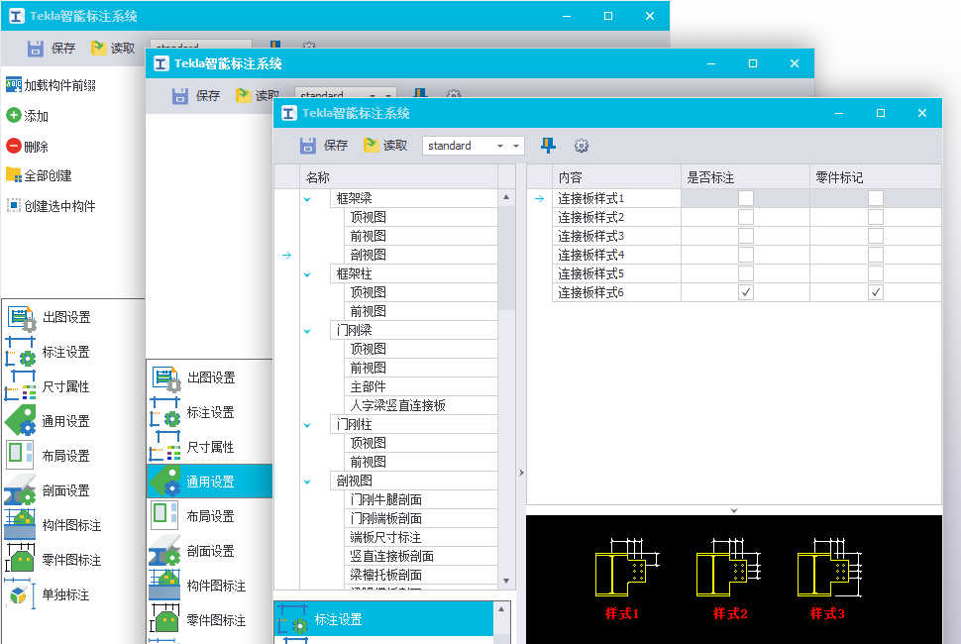Click the 加载构件前缀 icon
The height and width of the screenshot is (644, 961).
tap(14, 85)
